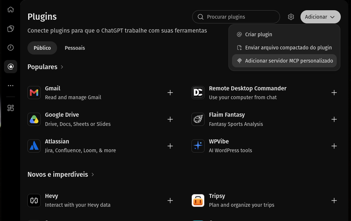Click 'AI WordPress tools' description

(x=230, y=150)
